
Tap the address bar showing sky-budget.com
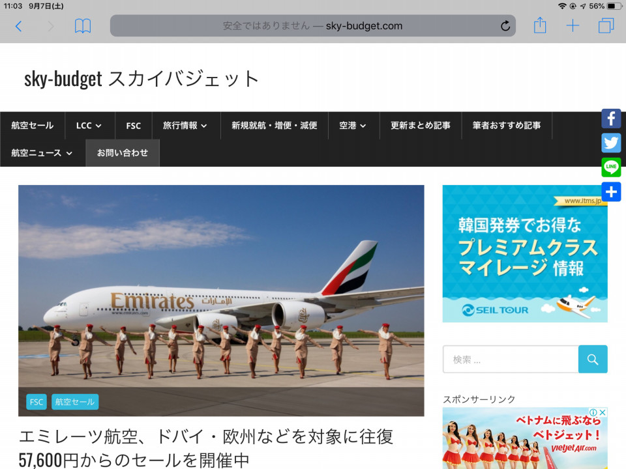pos(312,26)
